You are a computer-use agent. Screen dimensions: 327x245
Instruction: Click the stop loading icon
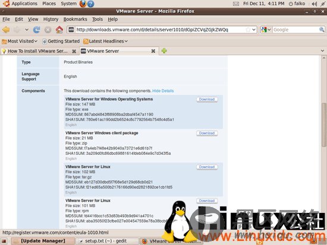point(48,30)
